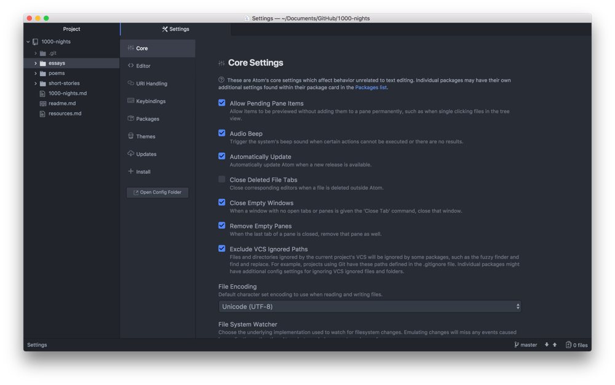
Task: Select the Settings tab
Action: click(x=175, y=29)
